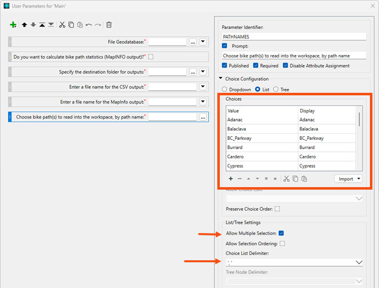Select the Burrard display cell
This screenshot has width=379, height=288.
click(x=327, y=147)
